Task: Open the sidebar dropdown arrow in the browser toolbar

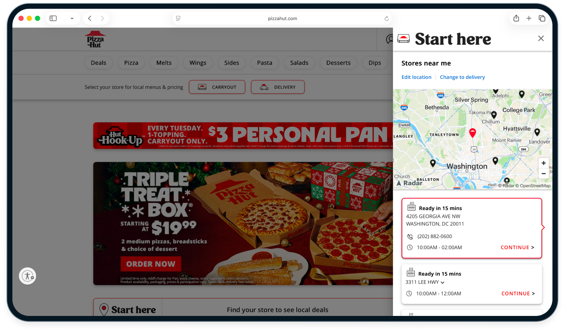Action: click(72, 18)
